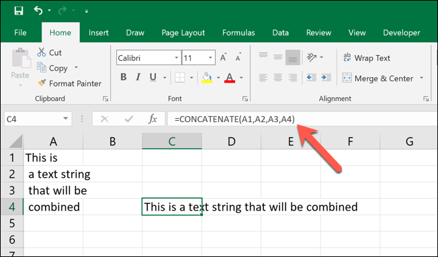Open the Data tab
This screenshot has height=257, width=438.
(x=280, y=33)
